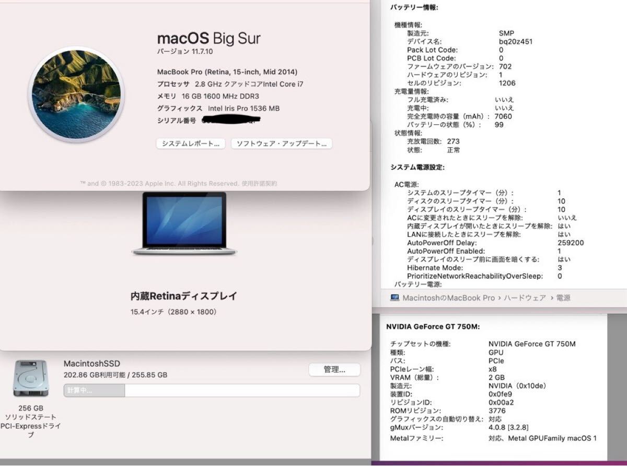
Task: Click the バッテリー情報 heading
Action: [x=414, y=7]
